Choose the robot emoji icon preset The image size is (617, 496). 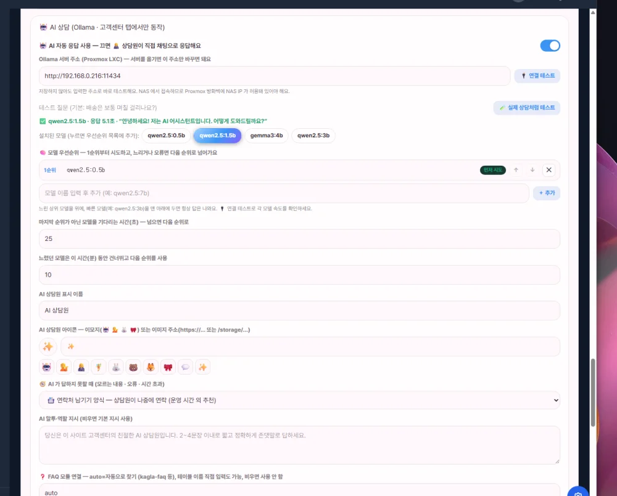(x=47, y=367)
